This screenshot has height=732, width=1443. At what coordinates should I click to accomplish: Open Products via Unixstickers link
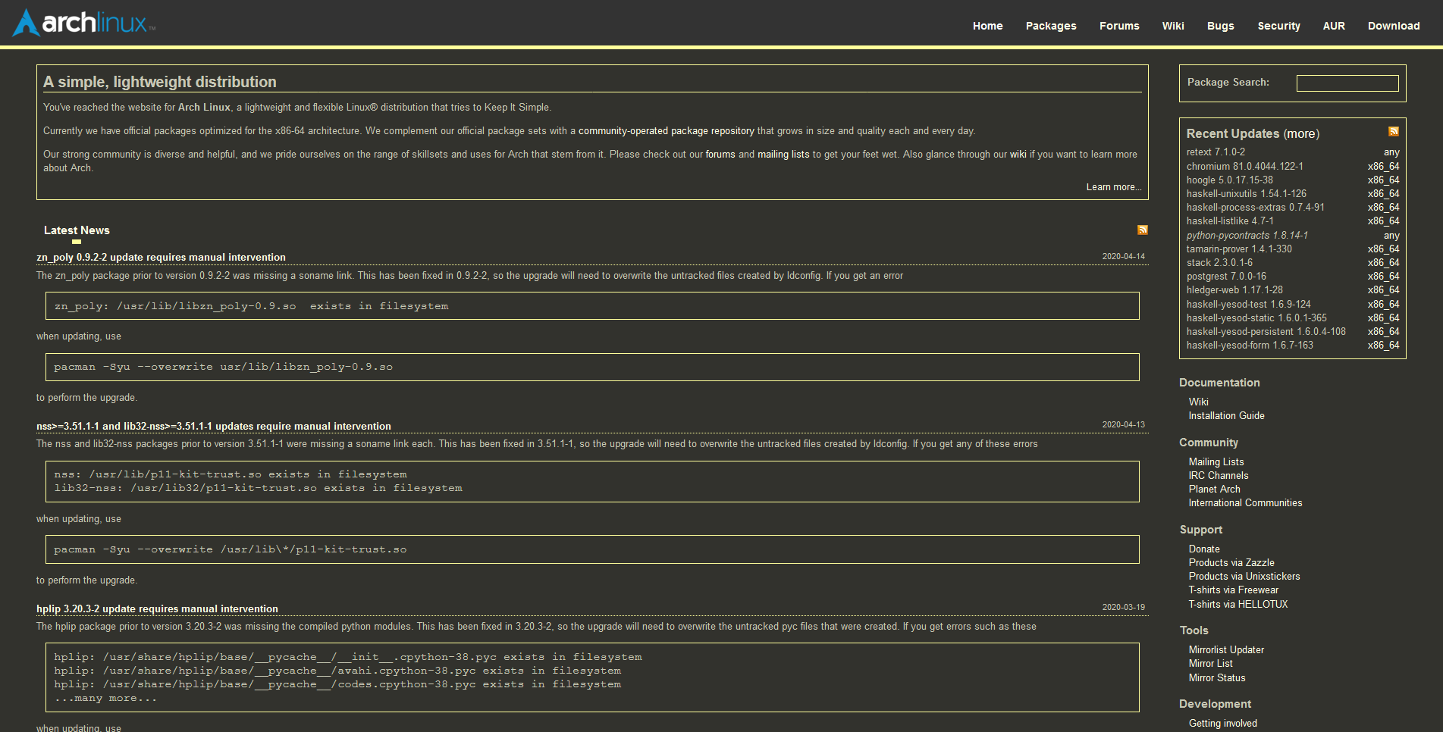tap(1244, 577)
